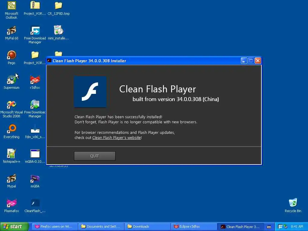Select the blue-arrow Free Download Manager shortcut
Viewport: 308px width, 231px height.
pyautogui.click(x=35, y=30)
